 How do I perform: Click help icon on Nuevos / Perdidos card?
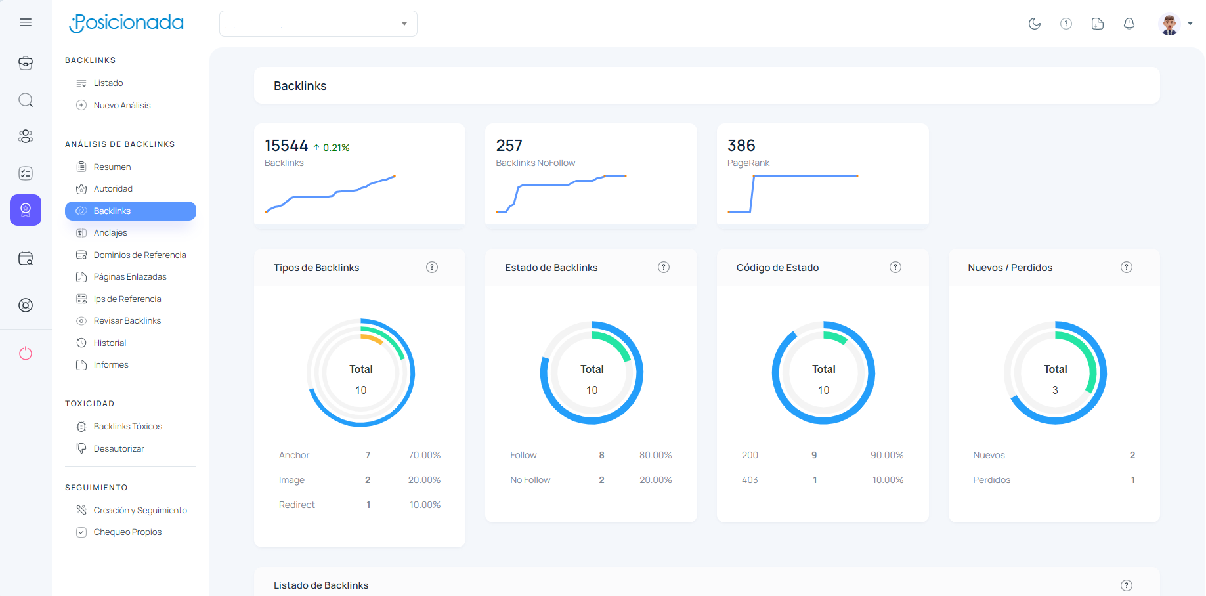tap(1127, 267)
